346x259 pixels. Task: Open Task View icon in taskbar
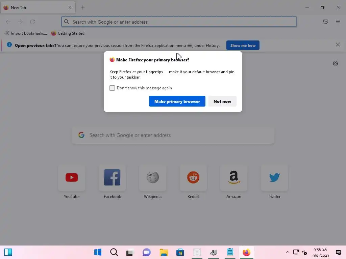130,252
